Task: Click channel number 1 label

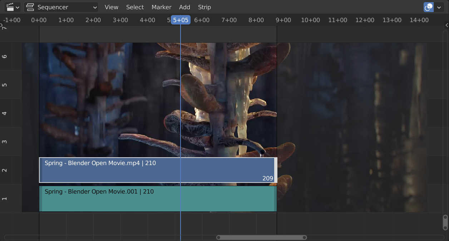Action: [5, 199]
